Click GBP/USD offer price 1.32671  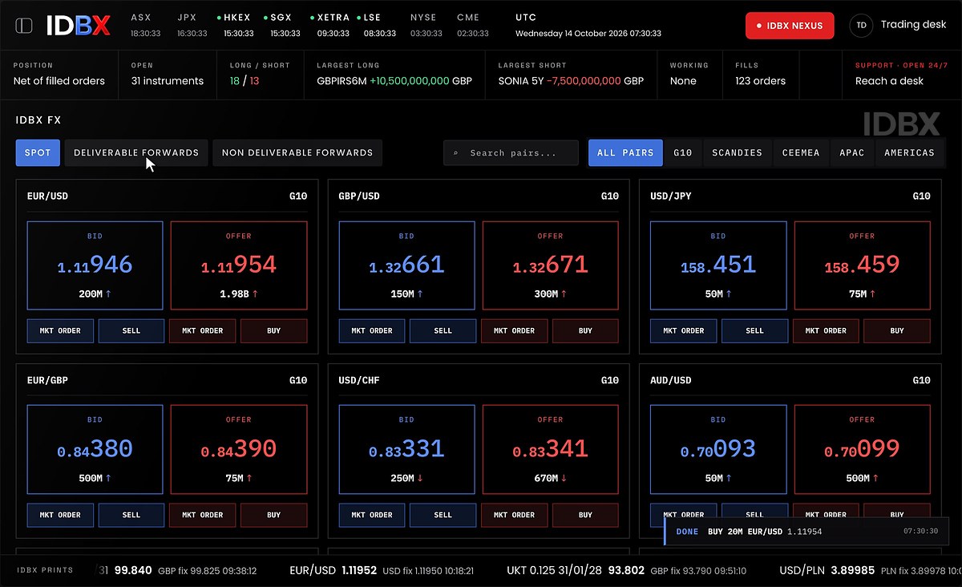[x=551, y=265]
